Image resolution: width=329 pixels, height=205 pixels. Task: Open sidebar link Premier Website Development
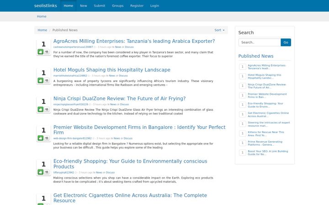pos(267,96)
